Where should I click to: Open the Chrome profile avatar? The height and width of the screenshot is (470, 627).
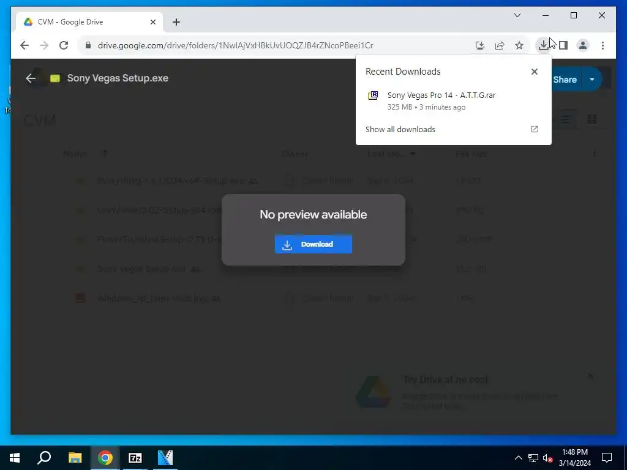coord(583,45)
